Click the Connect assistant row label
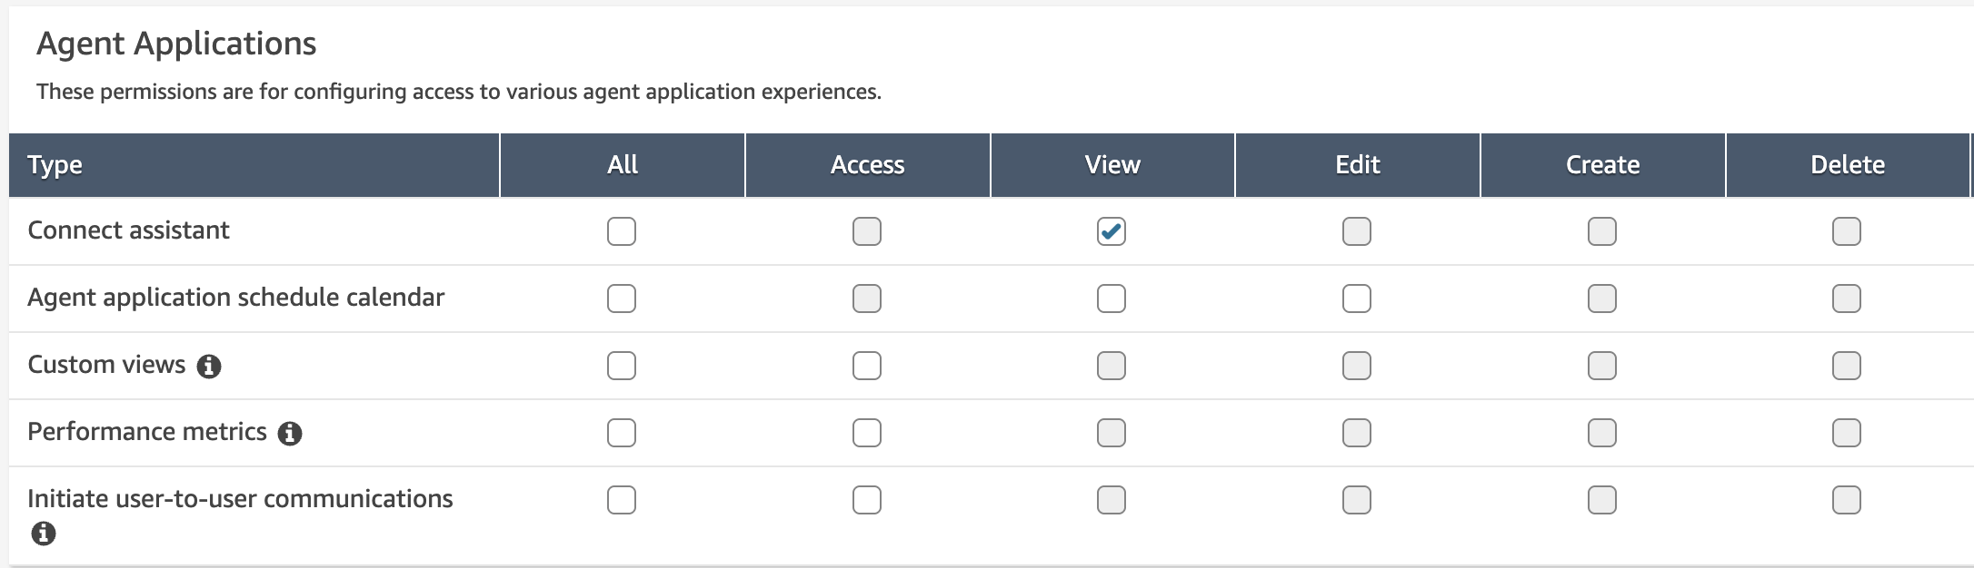This screenshot has height=568, width=1974. click(128, 230)
